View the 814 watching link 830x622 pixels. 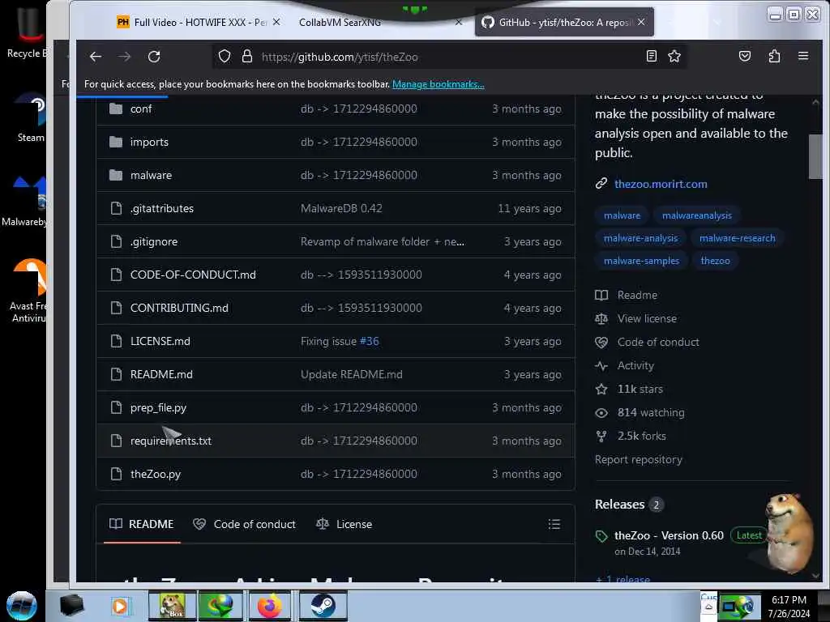[651, 412]
